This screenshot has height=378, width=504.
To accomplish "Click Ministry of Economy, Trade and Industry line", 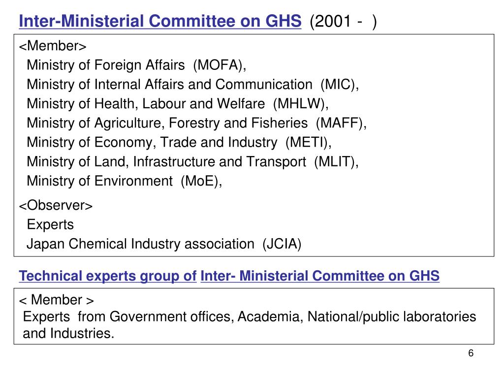I will click(179, 142).
